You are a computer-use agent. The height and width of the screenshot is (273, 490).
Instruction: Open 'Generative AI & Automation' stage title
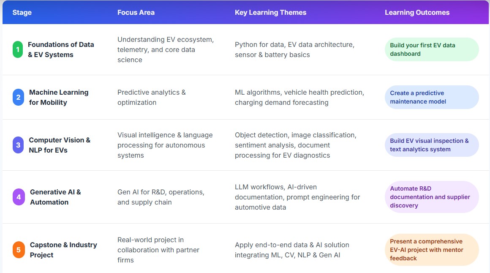[x=55, y=197]
